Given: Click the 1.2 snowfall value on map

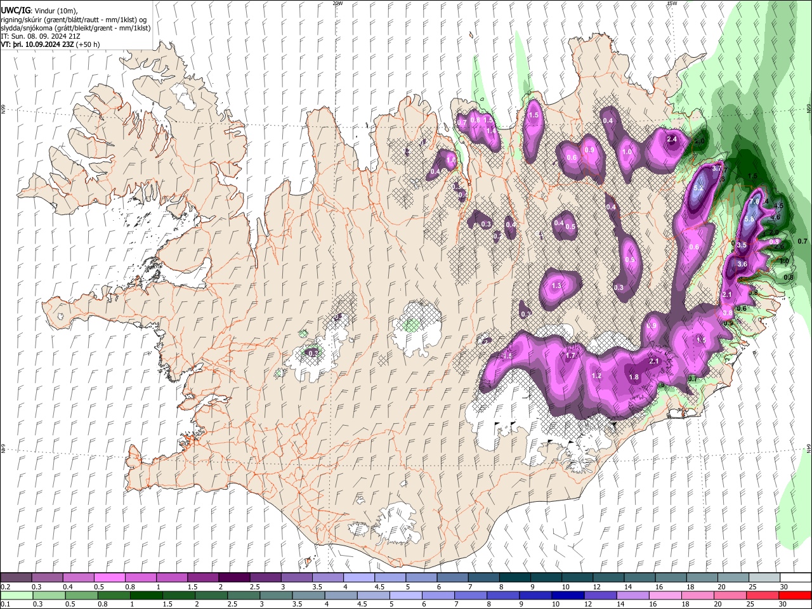Looking at the screenshot, I should click(x=596, y=376).
